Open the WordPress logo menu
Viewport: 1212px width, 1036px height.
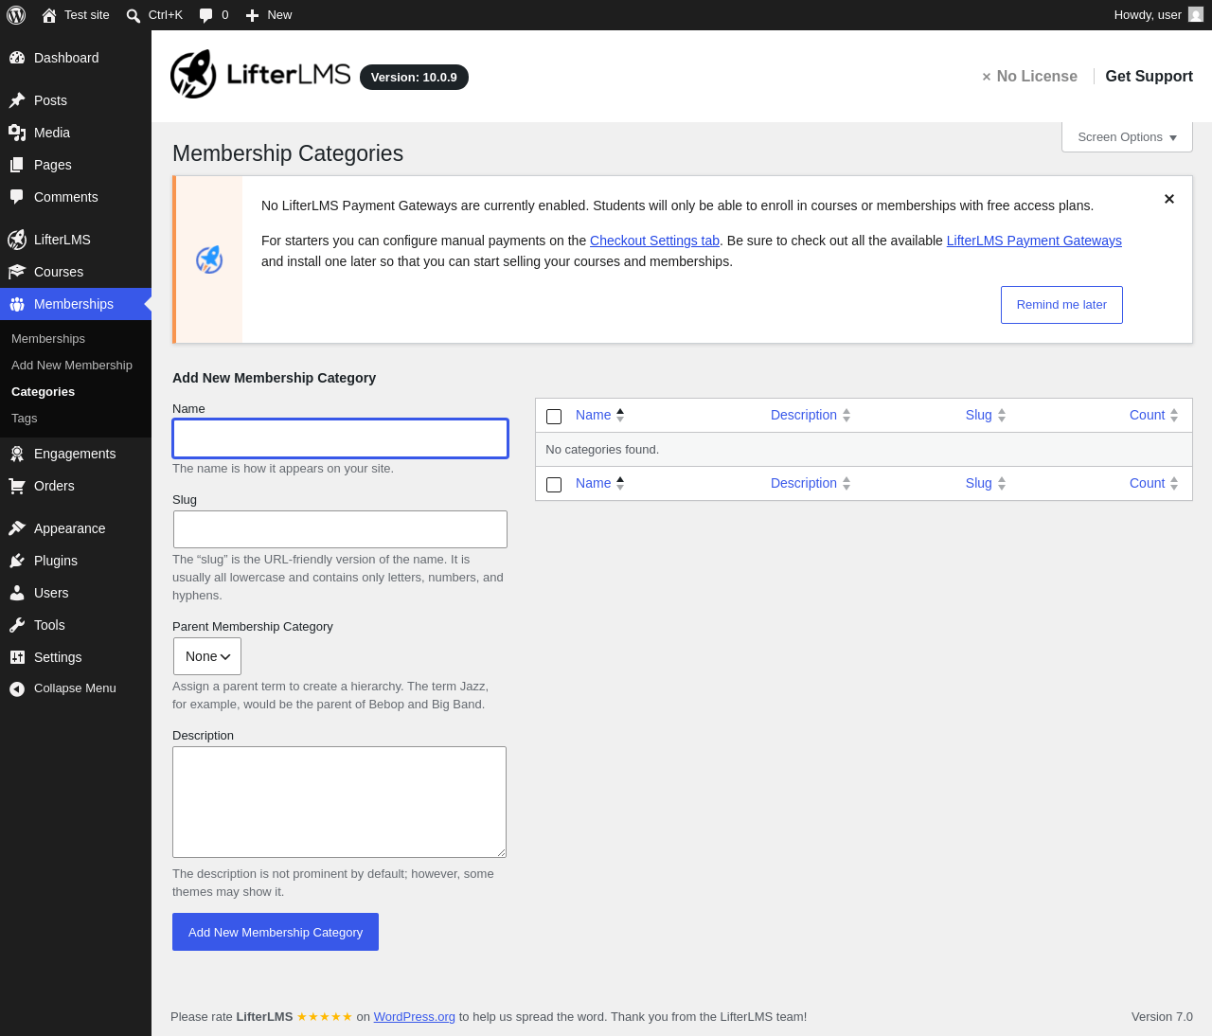[x=16, y=15]
